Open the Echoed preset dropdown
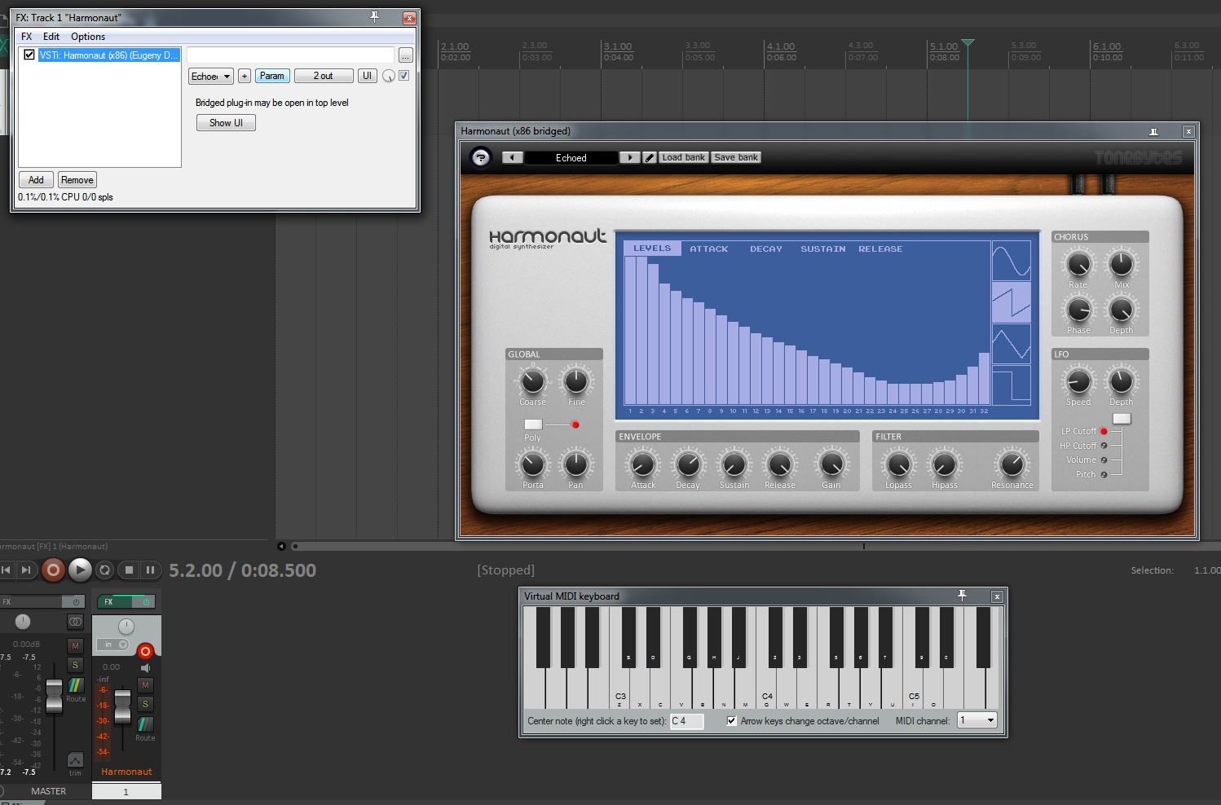Viewport: 1221px width, 805px height. tap(211, 76)
